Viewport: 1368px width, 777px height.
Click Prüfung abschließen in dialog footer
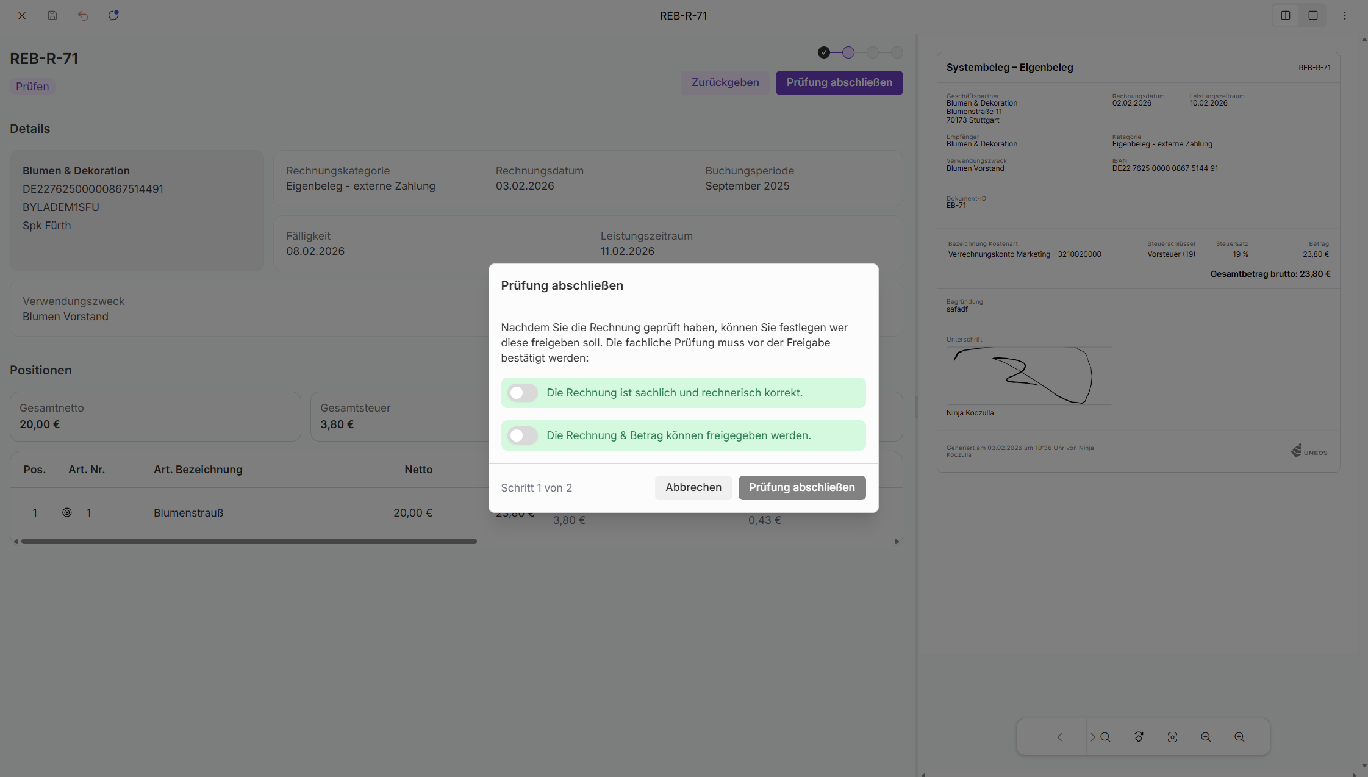pyautogui.click(x=801, y=487)
